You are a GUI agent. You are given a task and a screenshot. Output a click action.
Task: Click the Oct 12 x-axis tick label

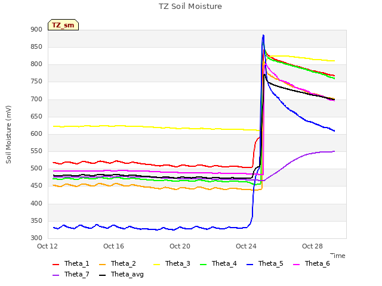coord(47,246)
